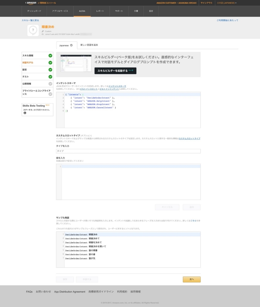Click the info icon under Skills Beta Testing
Screen dimensions: 260x307
pos(25,113)
